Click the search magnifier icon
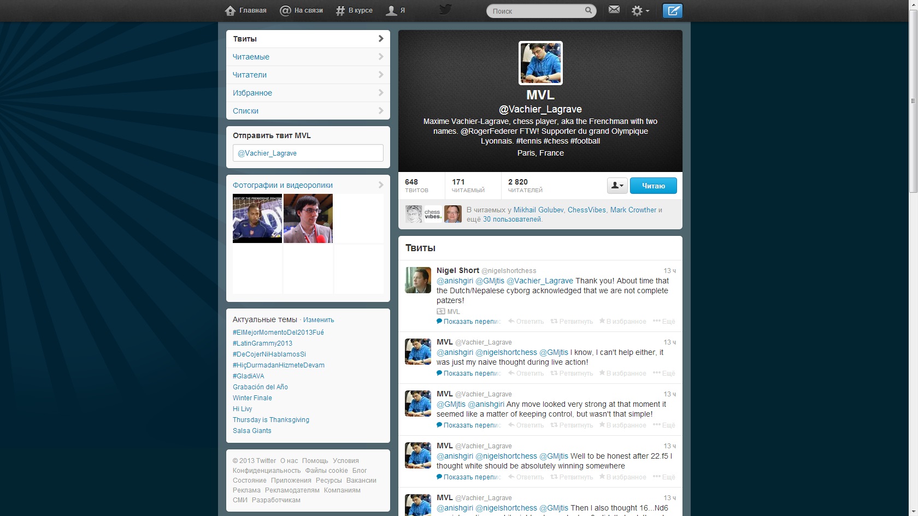 [589, 10]
